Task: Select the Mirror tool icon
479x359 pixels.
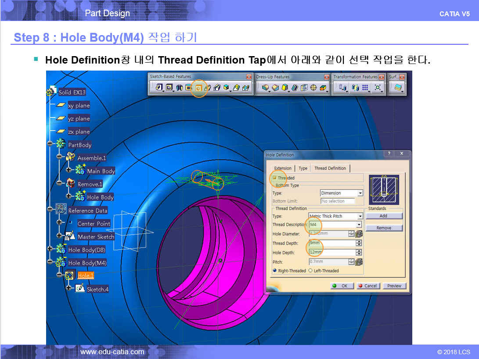Action: pos(355,88)
